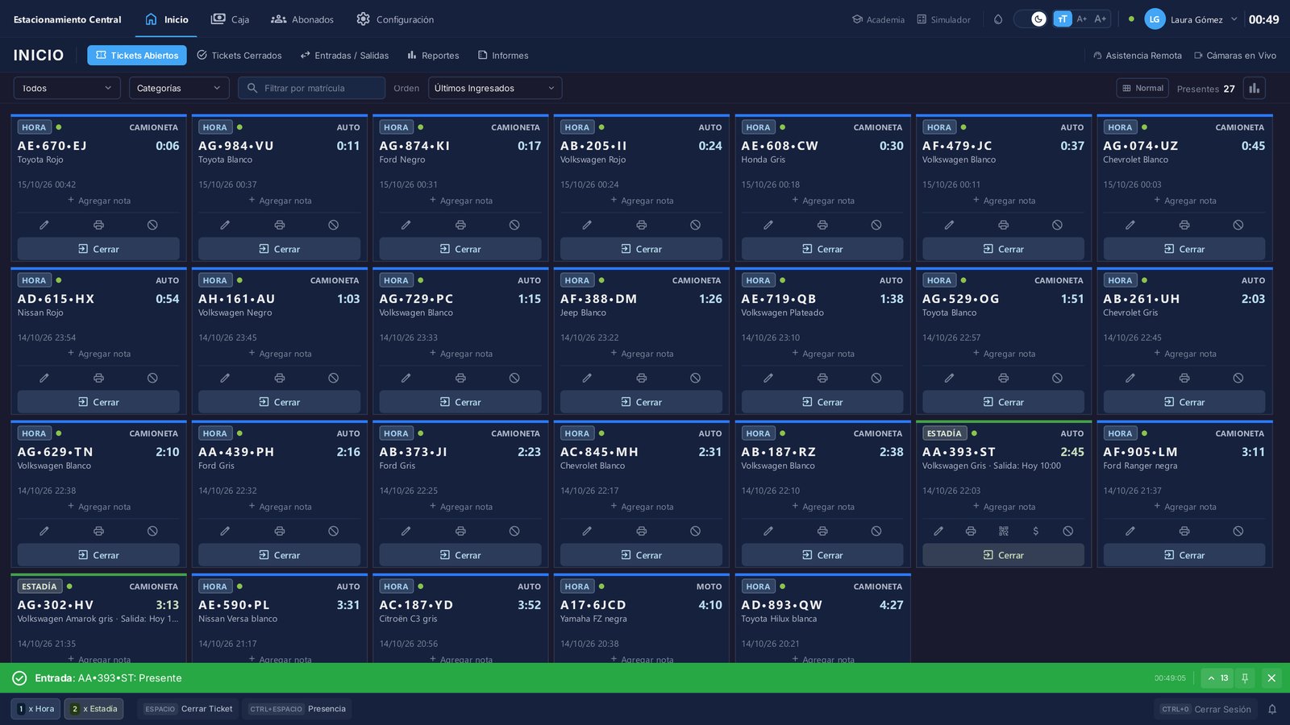Select the medium A+ text size
Image resolution: width=1290 pixels, height=725 pixels.
(x=1082, y=19)
